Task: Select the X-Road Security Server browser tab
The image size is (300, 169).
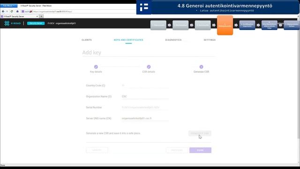Action: tap(19, 16)
